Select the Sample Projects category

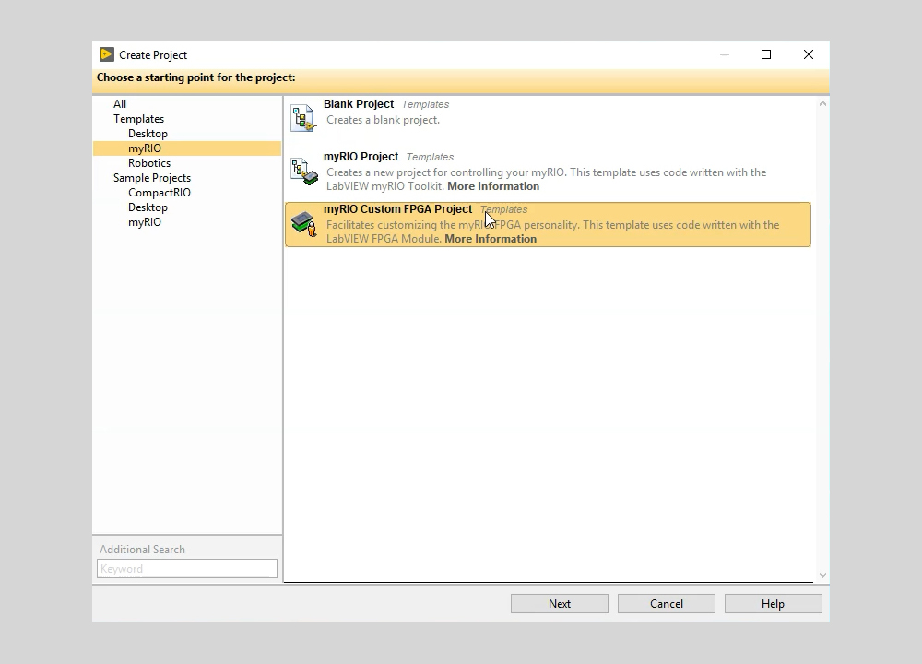point(152,178)
